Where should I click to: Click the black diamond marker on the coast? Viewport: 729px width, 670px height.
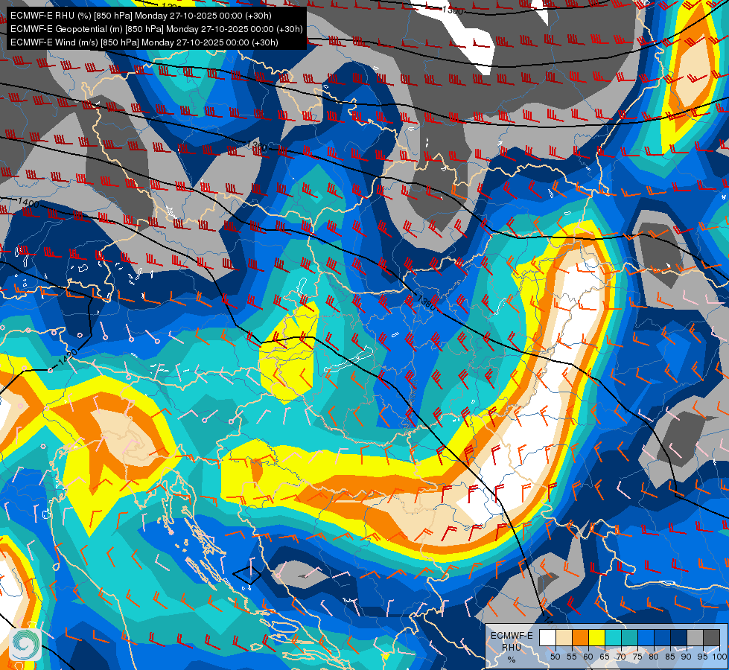point(246,575)
